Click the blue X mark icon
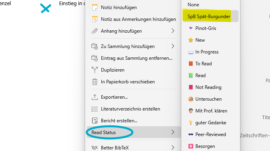 click(x=46, y=8)
